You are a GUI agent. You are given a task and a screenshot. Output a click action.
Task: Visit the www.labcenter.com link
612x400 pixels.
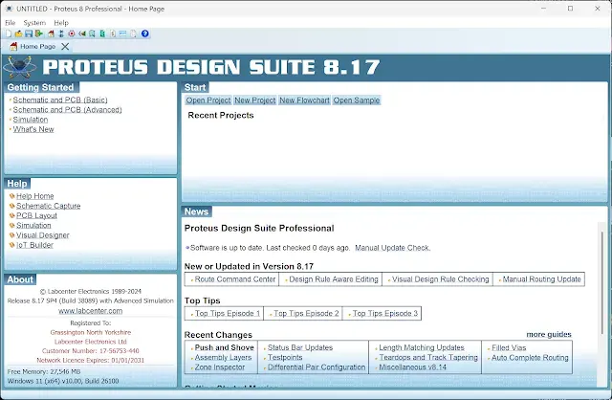click(x=91, y=311)
